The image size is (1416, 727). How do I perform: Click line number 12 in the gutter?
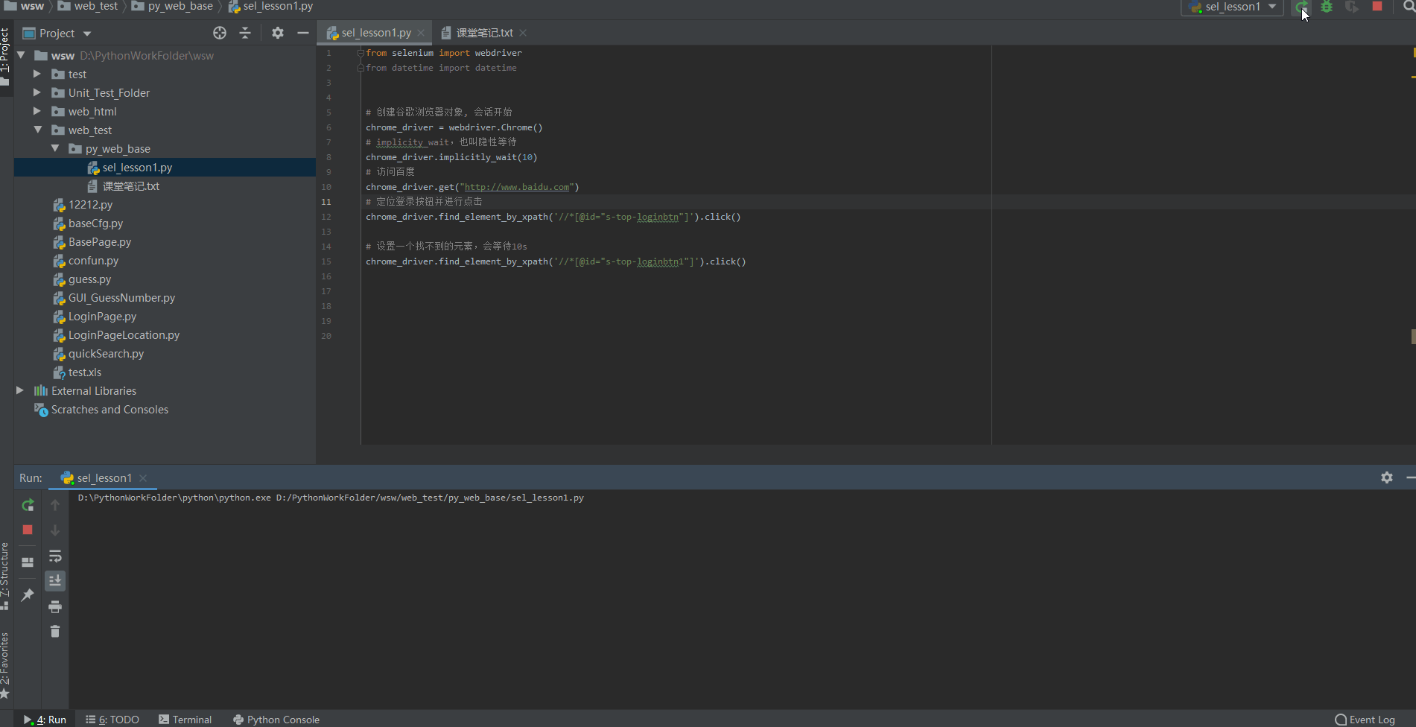coord(326,217)
